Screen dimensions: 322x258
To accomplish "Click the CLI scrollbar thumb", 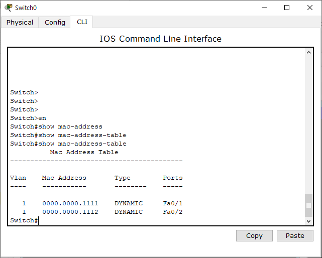I will coord(308,205).
